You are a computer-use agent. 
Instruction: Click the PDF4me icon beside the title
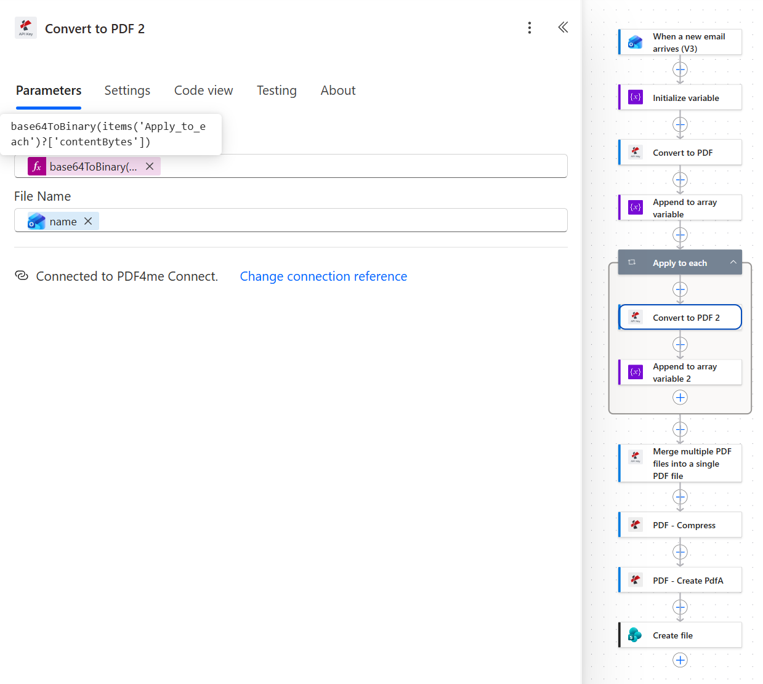[x=26, y=28]
